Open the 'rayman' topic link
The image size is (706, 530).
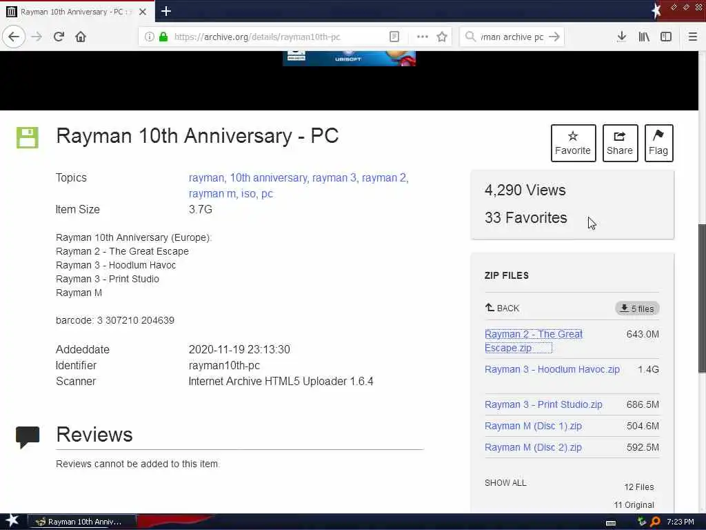coord(206,177)
